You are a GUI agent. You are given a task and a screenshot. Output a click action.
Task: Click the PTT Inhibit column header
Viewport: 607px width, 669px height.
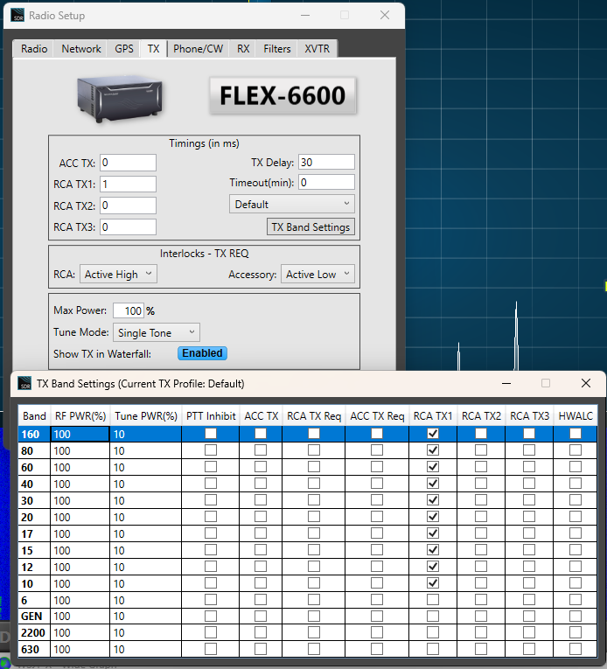click(211, 416)
